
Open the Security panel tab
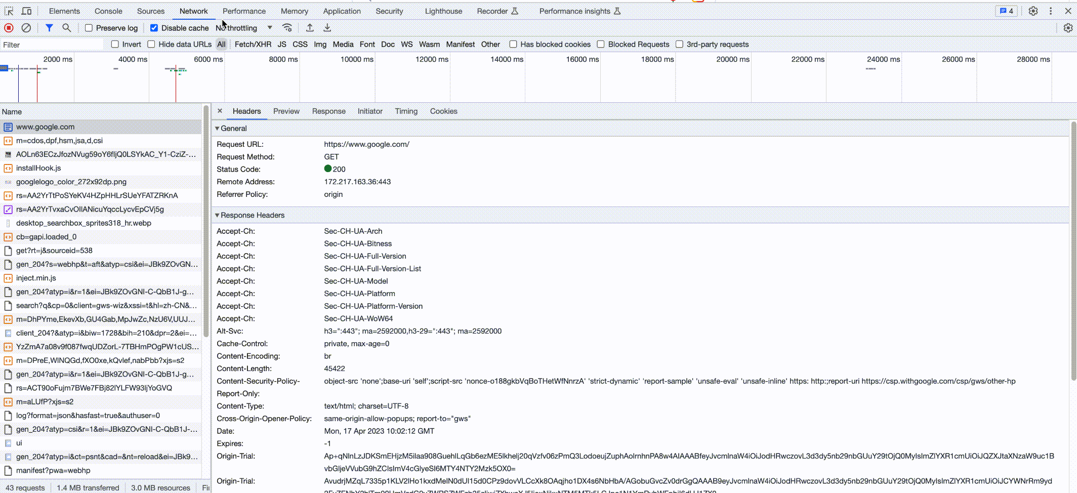(x=389, y=11)
